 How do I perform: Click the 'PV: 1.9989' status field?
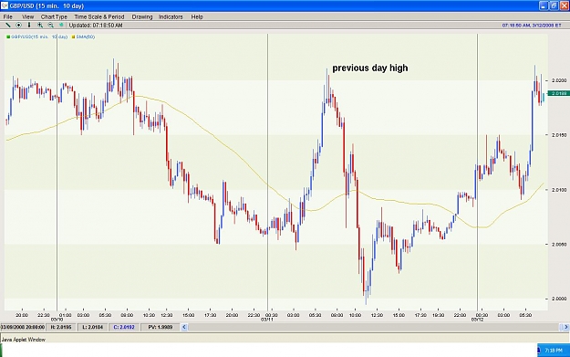click(x=160, y=327)
